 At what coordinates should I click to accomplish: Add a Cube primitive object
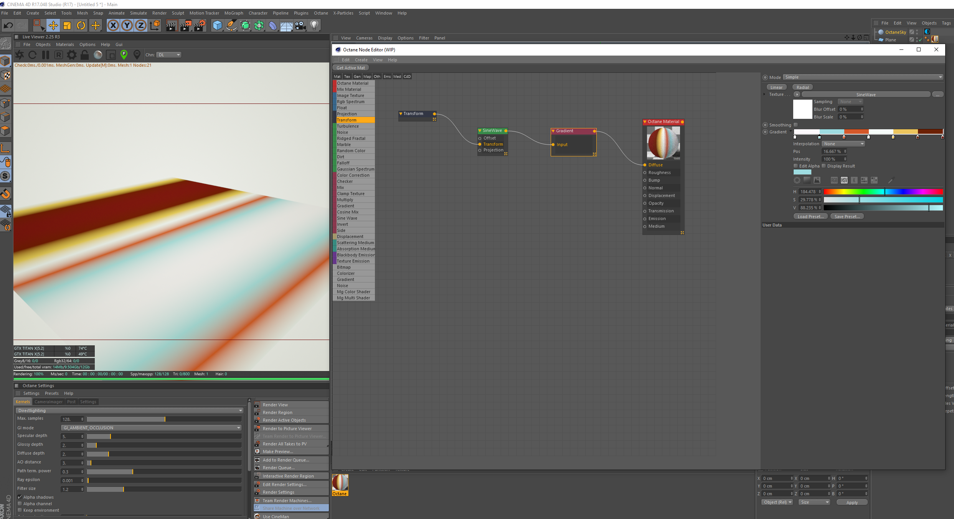click(217, 26)
